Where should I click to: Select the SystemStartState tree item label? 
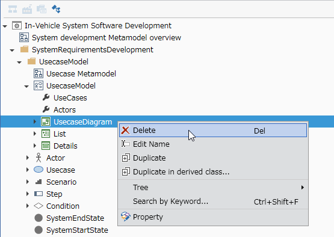pyautogui.click(x=77, y=230)
